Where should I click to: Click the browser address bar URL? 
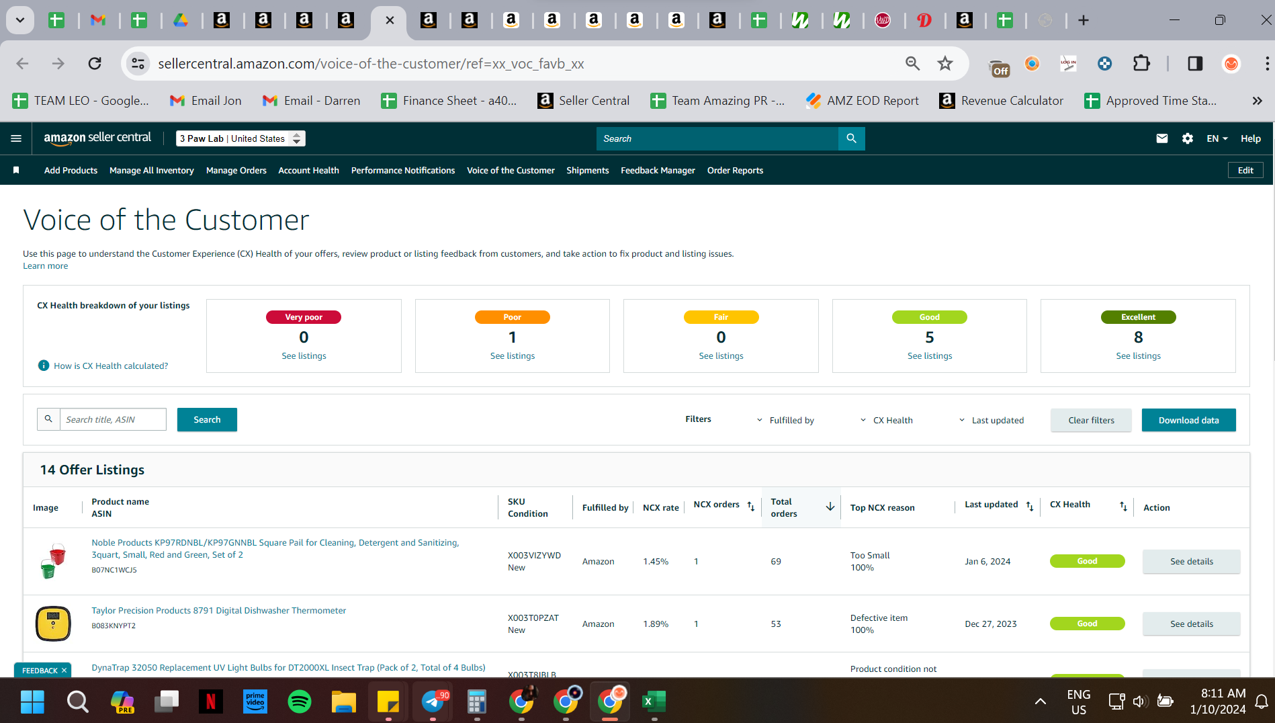coord(371,63)
